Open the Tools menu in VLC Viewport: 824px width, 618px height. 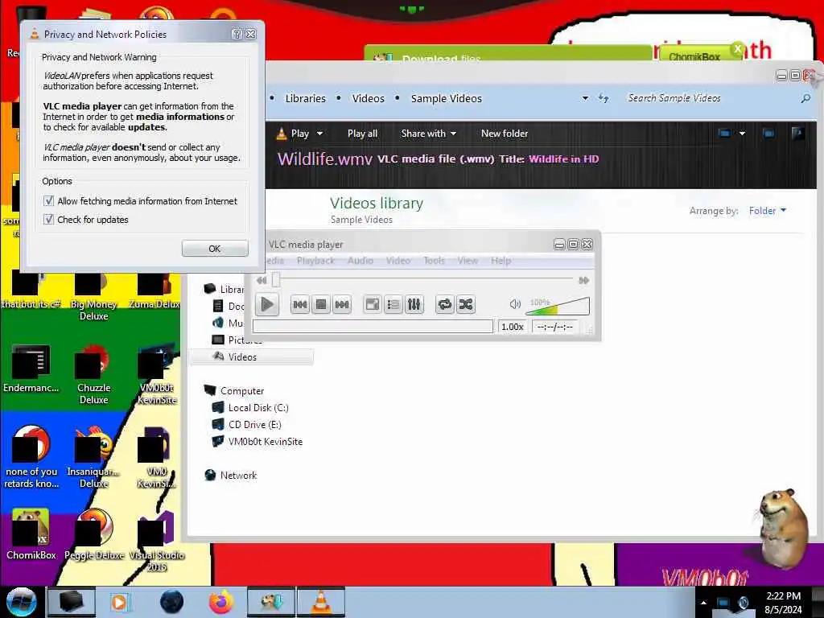pos(434,261)
